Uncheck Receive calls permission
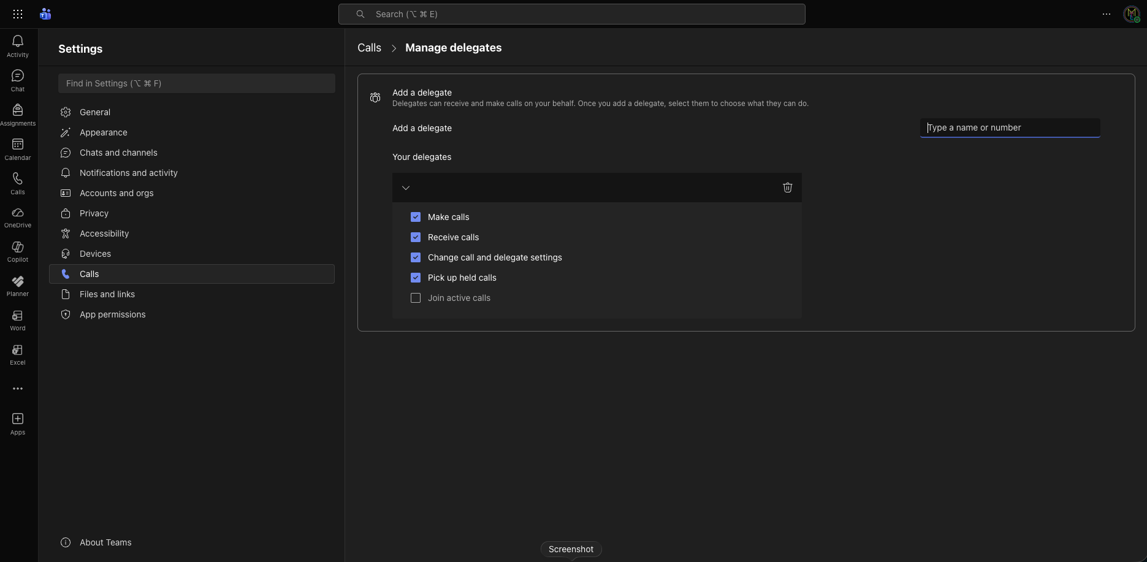The image size is (1147, 562). click(x=416, y=237)
